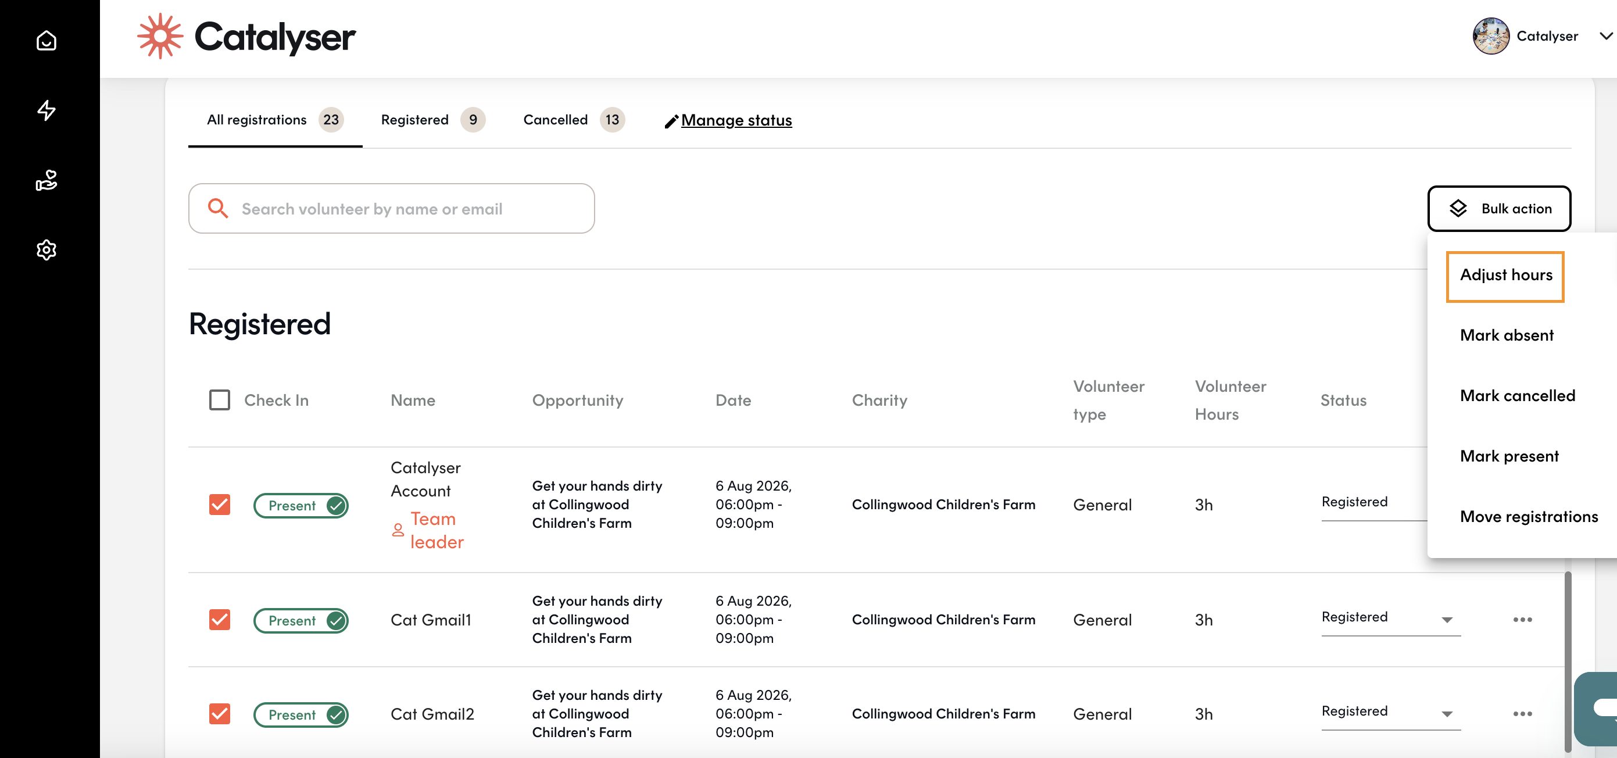Click the Team leader label
The height and width of the screenshot is (758, 1617).
tap(437, 530)
